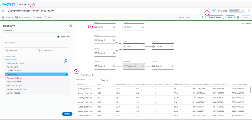Image resolution: width=252 pixels, height=120 pixels.
Task: Click the search nodes magnifier icon
Action: click(x=202, y=17)
